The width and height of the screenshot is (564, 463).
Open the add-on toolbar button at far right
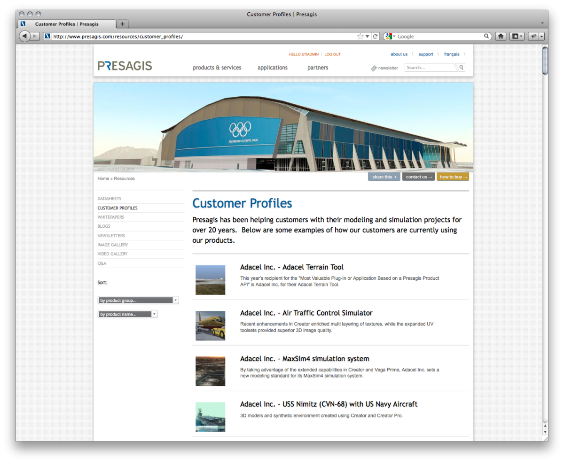533,36
